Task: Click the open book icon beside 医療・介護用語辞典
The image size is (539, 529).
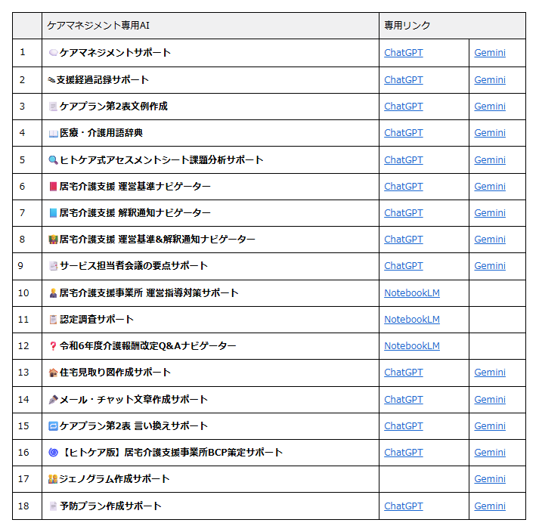Action: [53, 133]
